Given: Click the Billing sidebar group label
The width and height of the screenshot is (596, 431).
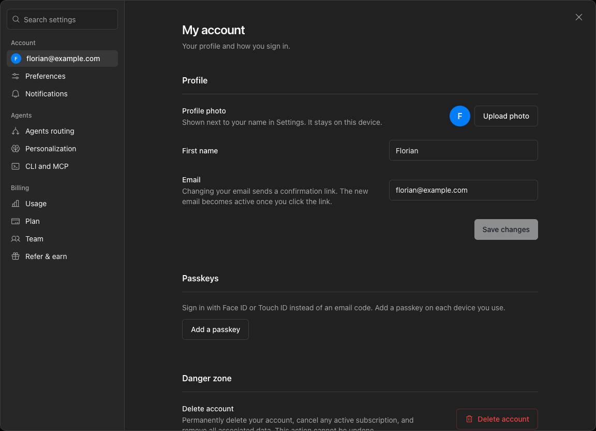Looking at the screenshot, I should pos(20,188).
